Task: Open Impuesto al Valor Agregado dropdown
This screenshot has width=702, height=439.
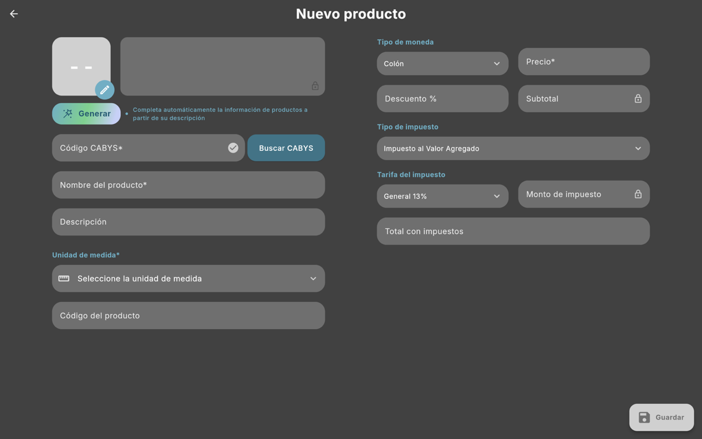Action: [x=513, y=148]
